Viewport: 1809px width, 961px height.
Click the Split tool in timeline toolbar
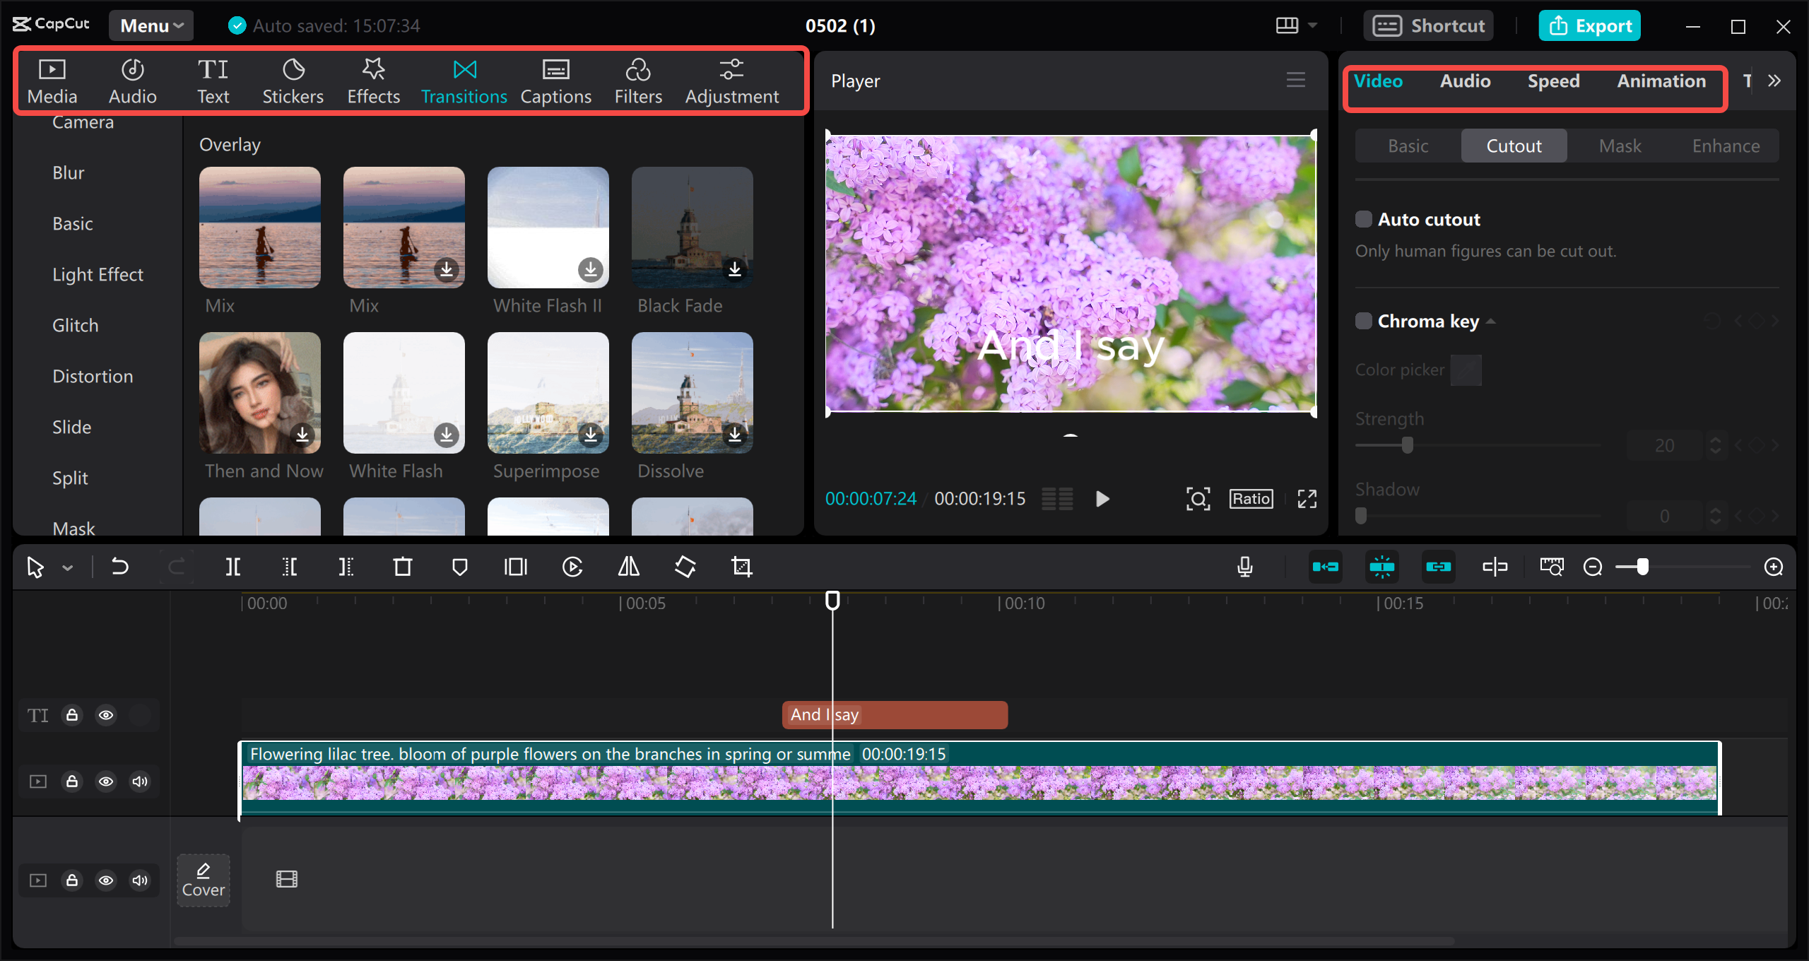(232, 567)
